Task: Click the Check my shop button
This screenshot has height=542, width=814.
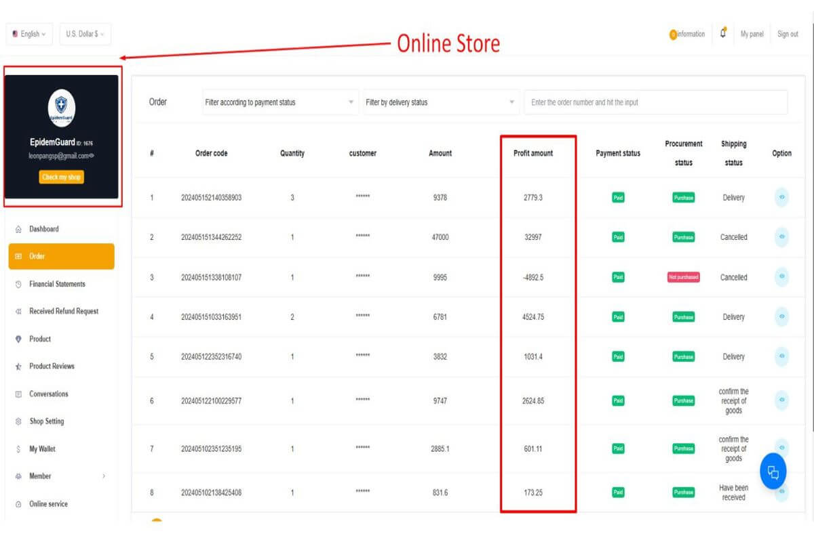Action: [x=62, y=178]
